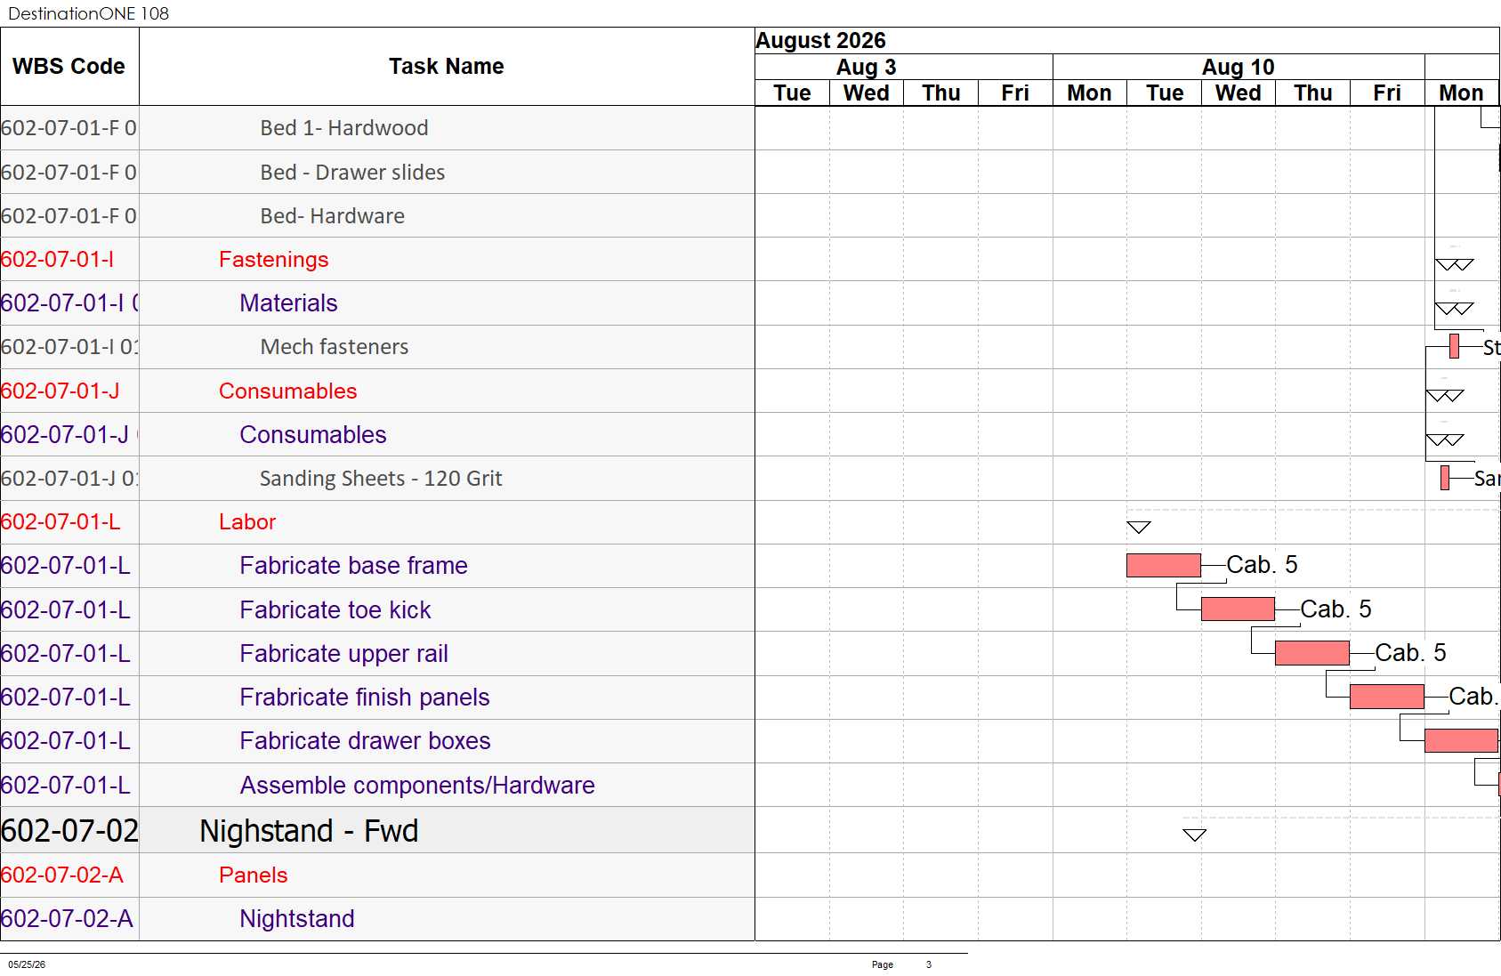
Task: Select the Aug 10 week header
Action: coord(1239,67)
